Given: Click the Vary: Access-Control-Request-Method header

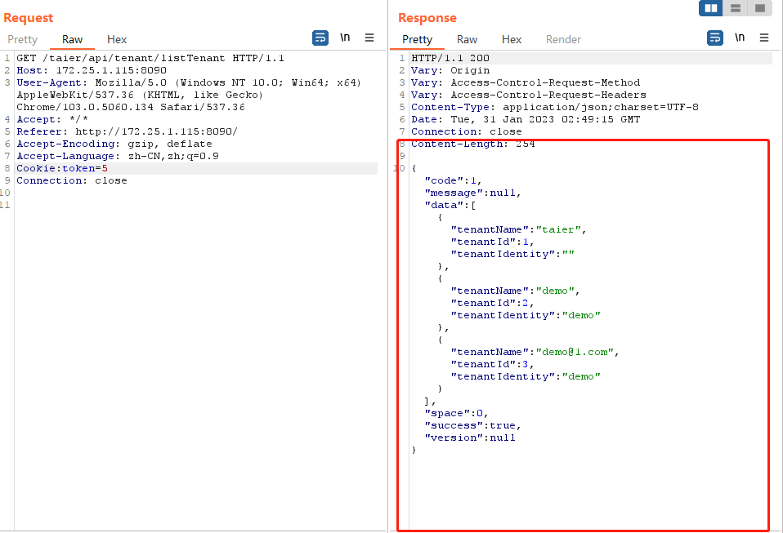Looking at the screenshot, I should click(526, 82).
